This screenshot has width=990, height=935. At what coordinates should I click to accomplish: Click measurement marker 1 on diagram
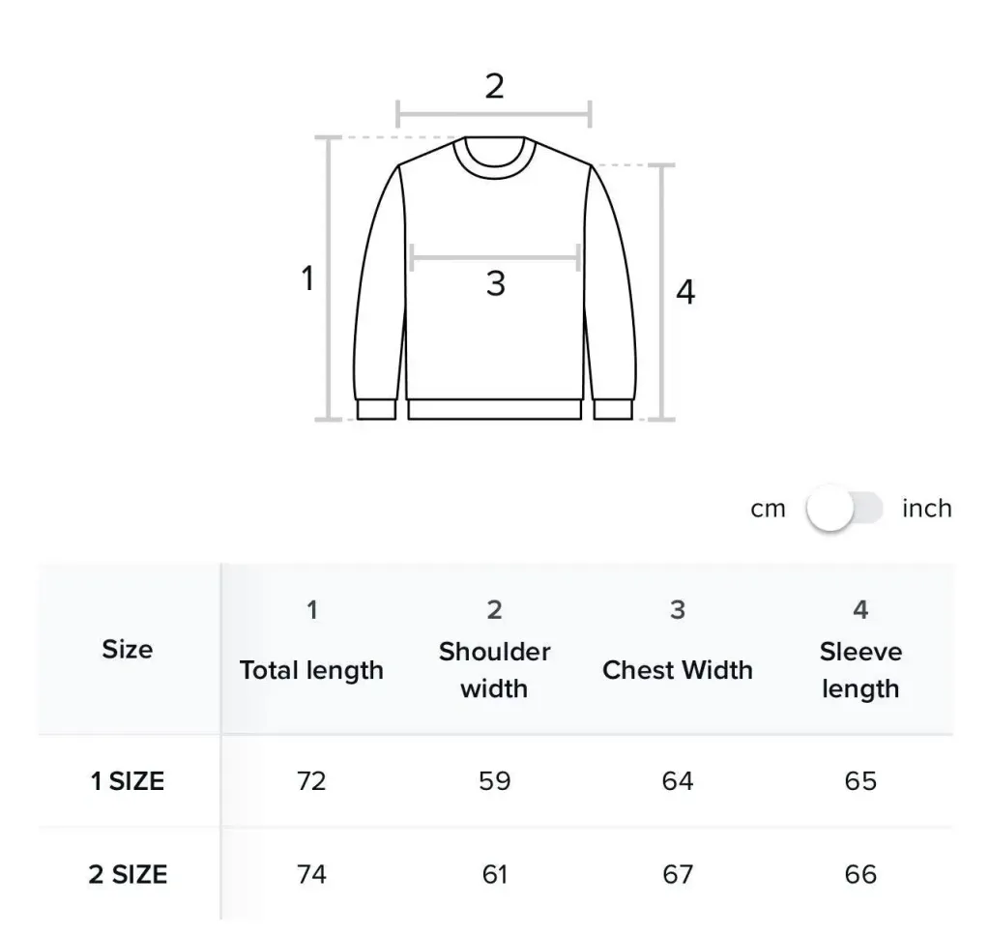tap(307, 279)
